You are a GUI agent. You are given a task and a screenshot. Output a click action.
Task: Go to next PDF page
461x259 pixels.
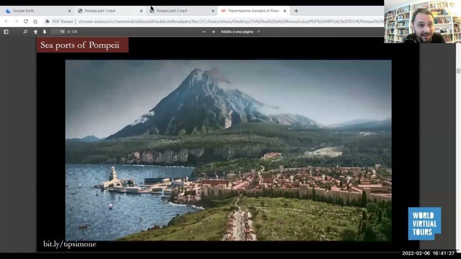click(45, 32)
